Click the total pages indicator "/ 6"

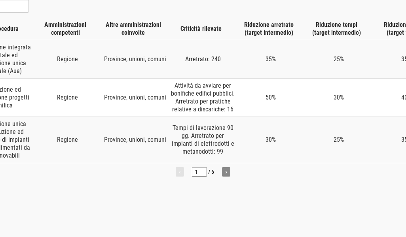pyautogui.click(x=211, y=172)
